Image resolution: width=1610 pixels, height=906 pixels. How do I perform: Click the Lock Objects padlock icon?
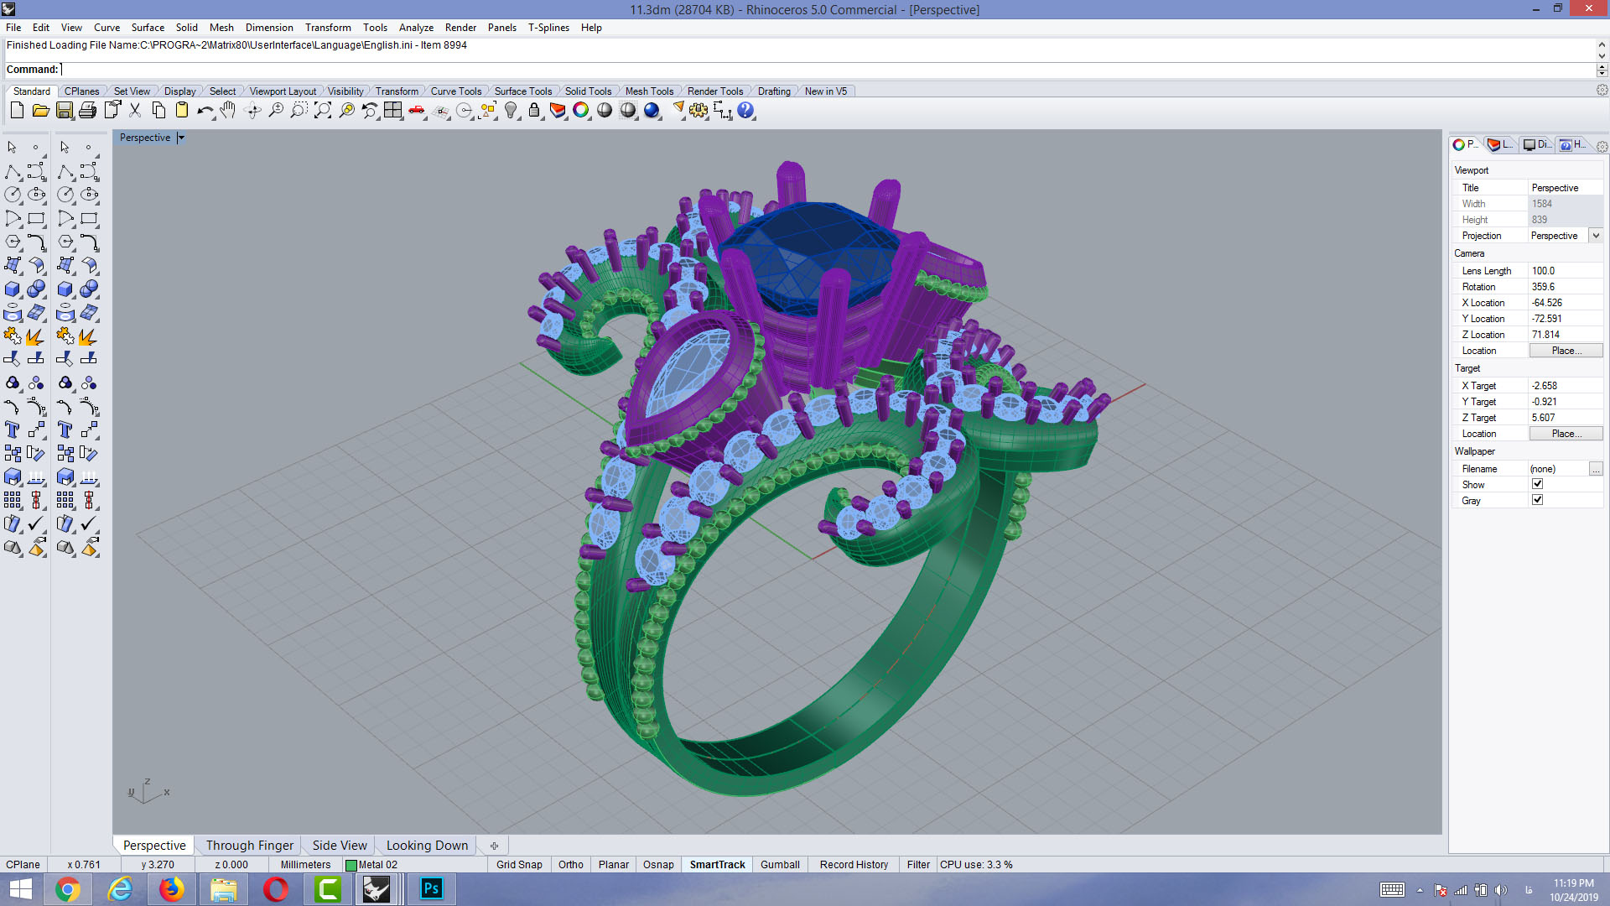[534, 111]
